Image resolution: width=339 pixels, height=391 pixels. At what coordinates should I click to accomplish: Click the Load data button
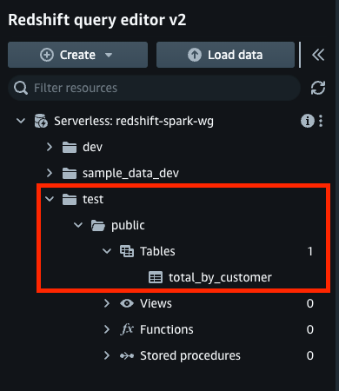coord(225,55)
